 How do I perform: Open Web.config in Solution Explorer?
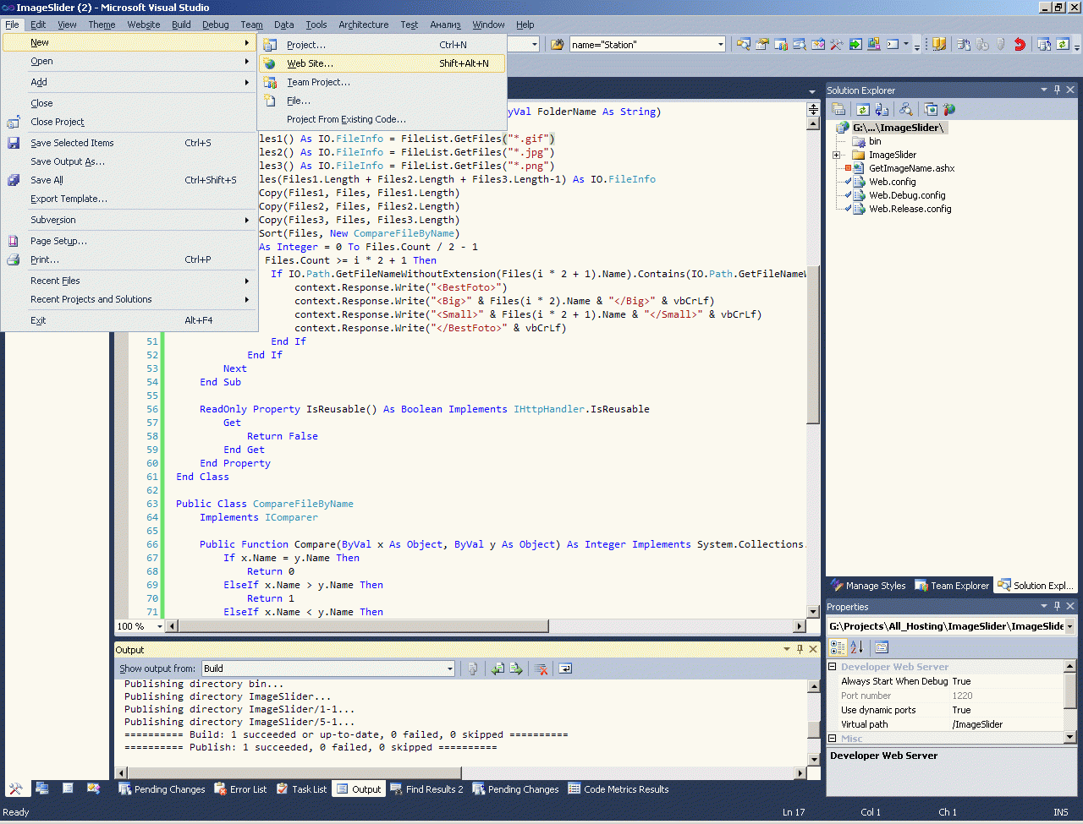point(892,182)
